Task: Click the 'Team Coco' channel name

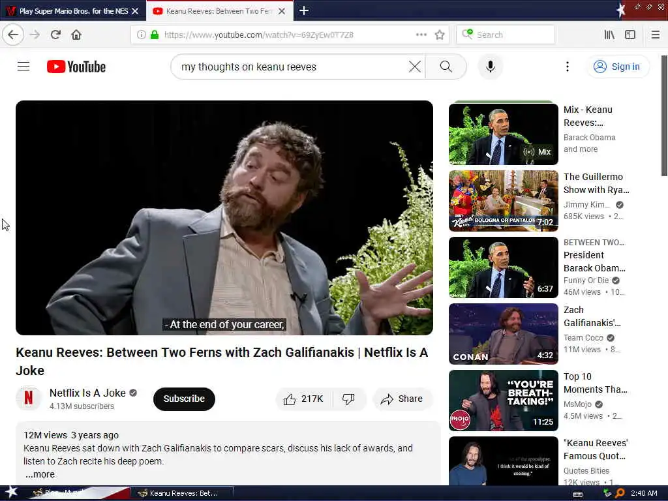Action: pyautogui.click(x=583, y=338)
